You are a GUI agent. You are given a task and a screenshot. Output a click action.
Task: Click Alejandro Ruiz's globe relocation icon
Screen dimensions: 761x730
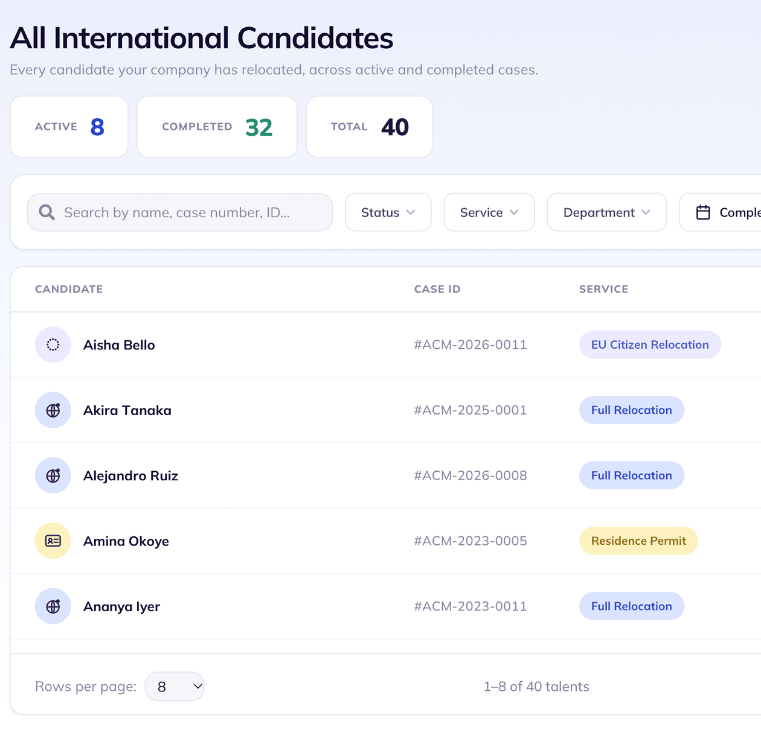point(53,475)
